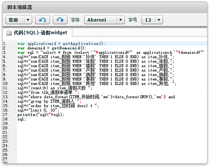The height and width of the screenshot is (167, 210).
Task: Click the 'count(*) as item_请假次数' line
Action: pos(55,88)
